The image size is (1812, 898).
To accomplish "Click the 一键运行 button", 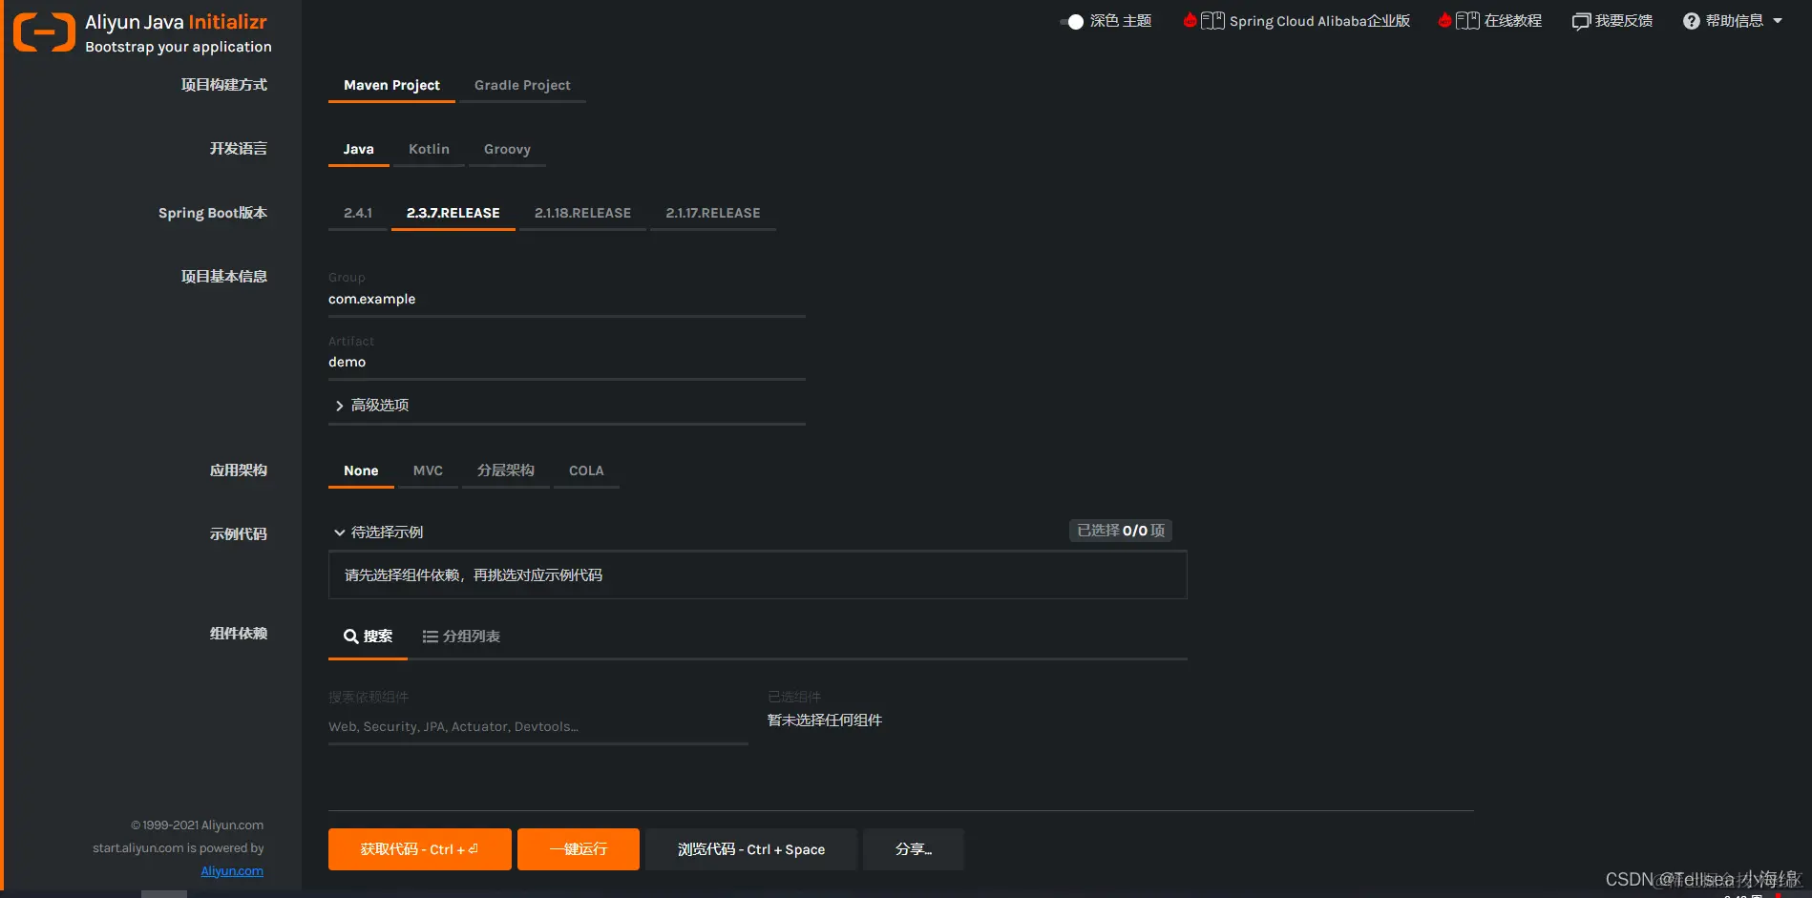I will 579,849.
